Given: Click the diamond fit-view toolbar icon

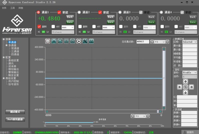Looking at the screenshot, I should pos(54,41).
